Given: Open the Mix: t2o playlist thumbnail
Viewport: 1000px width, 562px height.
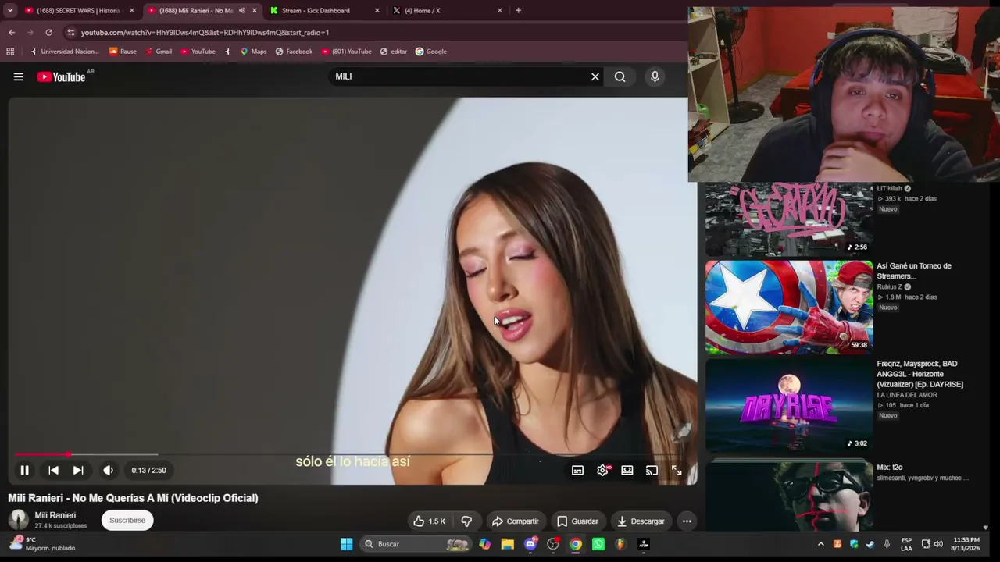Looking at the screenshot, I should (x=789, y=495).
